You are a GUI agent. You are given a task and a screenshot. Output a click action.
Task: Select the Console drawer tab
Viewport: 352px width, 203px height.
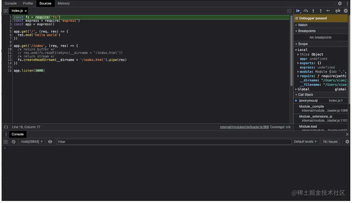pos(17,134)
